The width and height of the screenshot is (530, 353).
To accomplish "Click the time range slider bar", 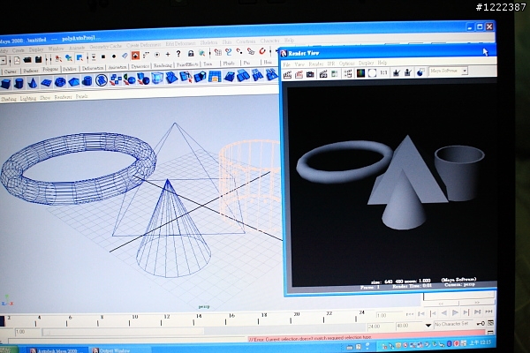I will (x=123, y=333).
